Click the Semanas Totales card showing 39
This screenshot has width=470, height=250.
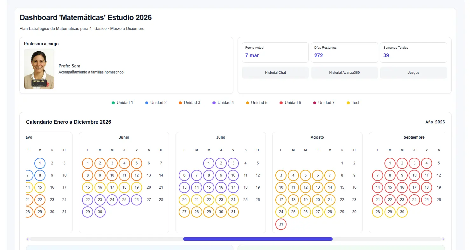pos(413,52)
